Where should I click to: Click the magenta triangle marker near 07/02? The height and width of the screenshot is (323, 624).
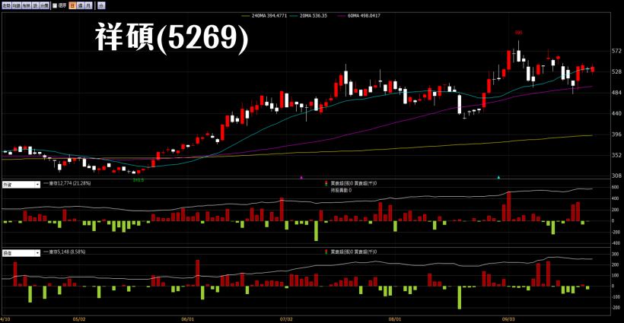(x=301, y=177)
